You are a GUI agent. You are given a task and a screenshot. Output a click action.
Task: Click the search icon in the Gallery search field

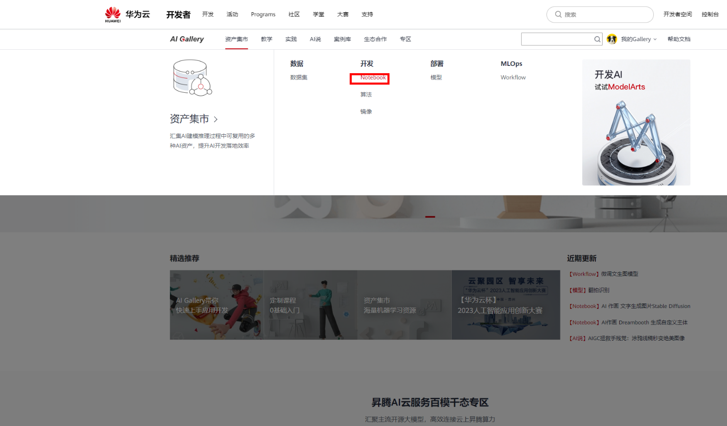pos(597,39)
